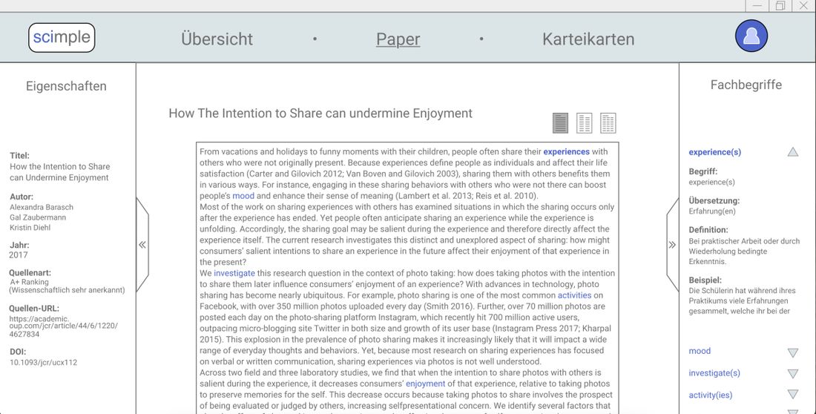The height and width of the screenshot is (414, 816).
Task: Select two-column layout view icon
Action: click(584, 123)
